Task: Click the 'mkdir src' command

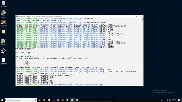Action: click(x=108, y=28)
